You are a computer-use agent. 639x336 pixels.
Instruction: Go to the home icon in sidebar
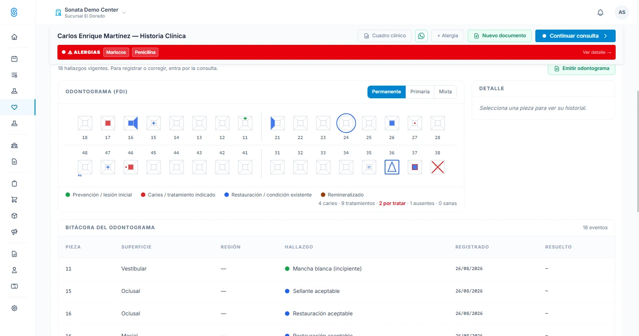[x=14, y=37]
